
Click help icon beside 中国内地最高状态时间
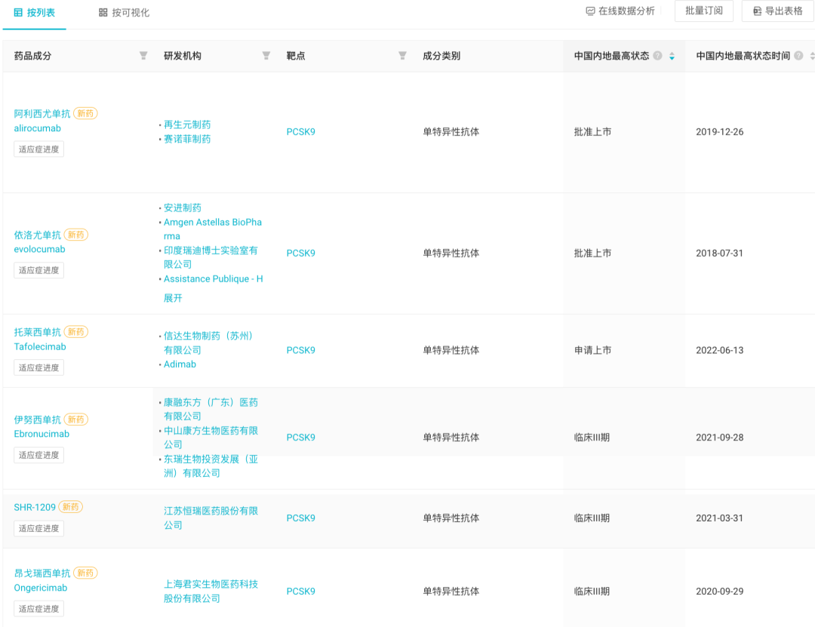(798, 56)
